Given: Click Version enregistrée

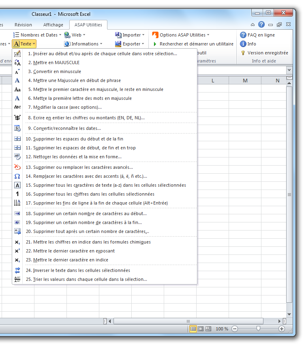Looking at the screenshot, I should click(264, 53).
